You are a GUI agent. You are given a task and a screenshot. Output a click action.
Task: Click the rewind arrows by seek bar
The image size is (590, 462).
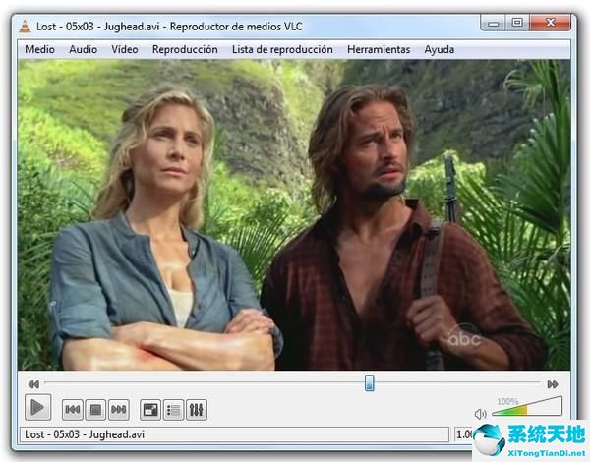tap(33, 384)
